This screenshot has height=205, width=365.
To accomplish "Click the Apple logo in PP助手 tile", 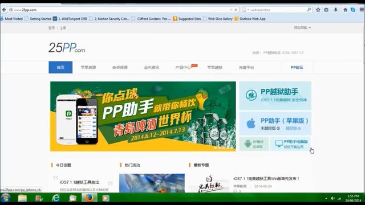I will (251, 124).
